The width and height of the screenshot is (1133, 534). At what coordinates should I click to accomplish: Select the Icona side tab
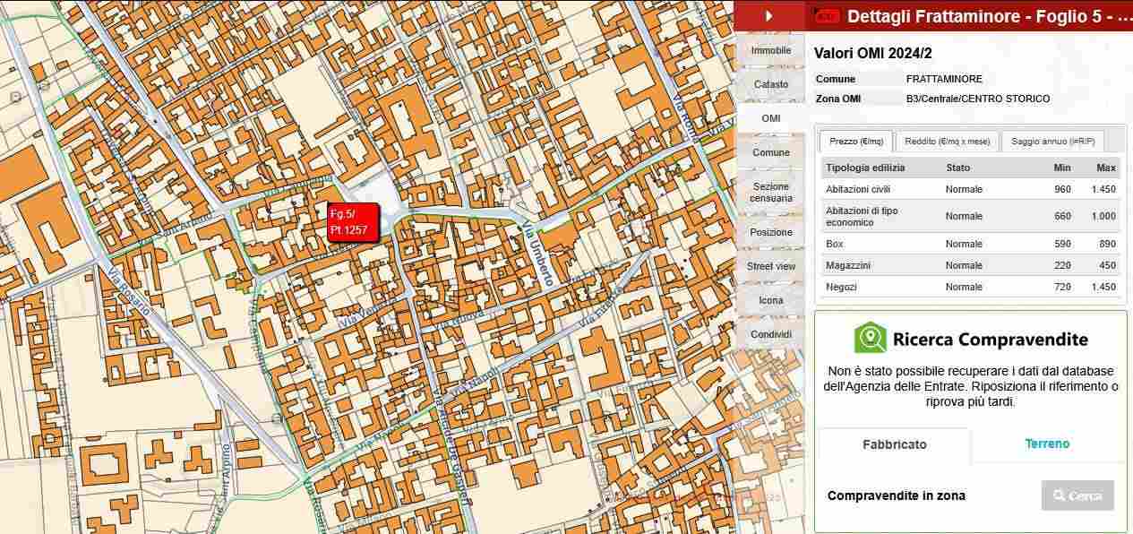770,300
